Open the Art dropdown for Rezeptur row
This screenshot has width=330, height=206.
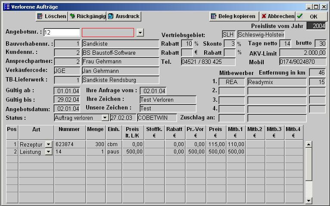48,144
